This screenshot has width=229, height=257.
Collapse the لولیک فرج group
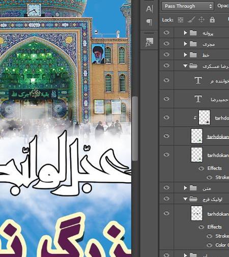tap(185, 199)
